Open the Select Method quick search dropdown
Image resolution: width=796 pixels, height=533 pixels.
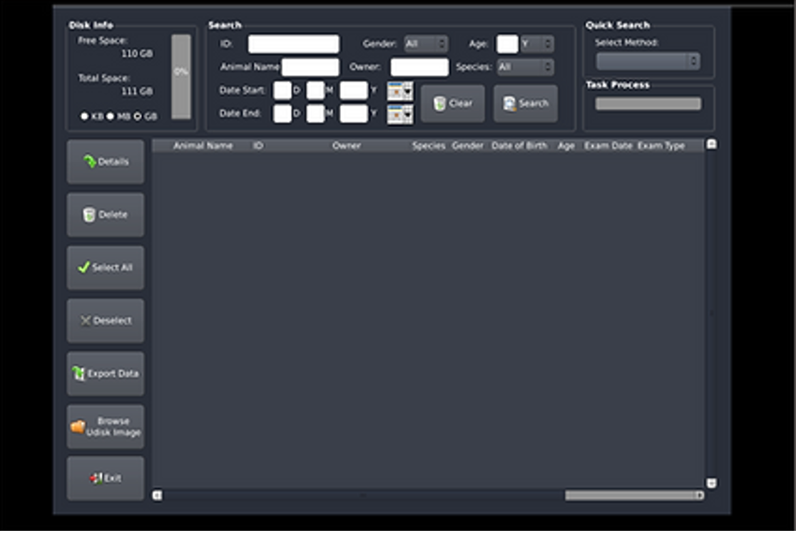click(648, 61)
